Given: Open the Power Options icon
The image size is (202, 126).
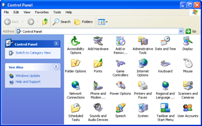Looking at the screenshot, I should pos(120,86).
